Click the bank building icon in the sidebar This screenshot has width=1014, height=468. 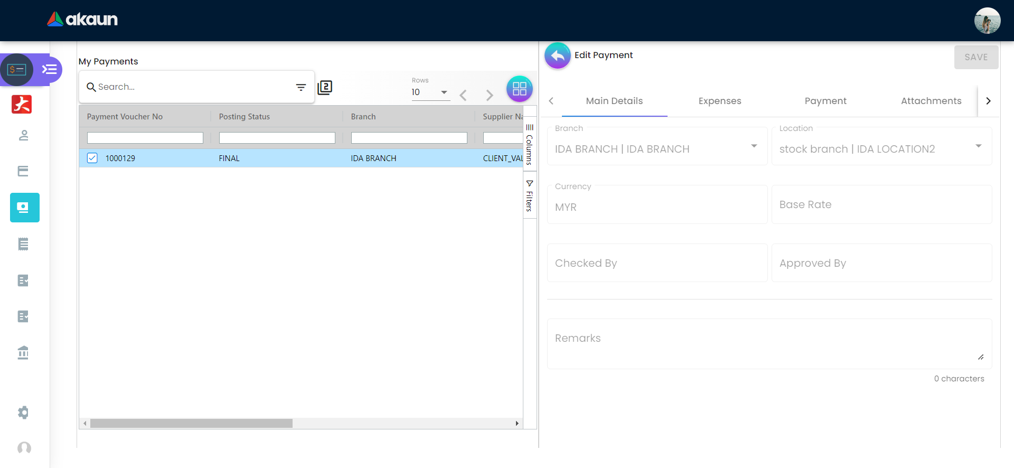pos(23,352)
